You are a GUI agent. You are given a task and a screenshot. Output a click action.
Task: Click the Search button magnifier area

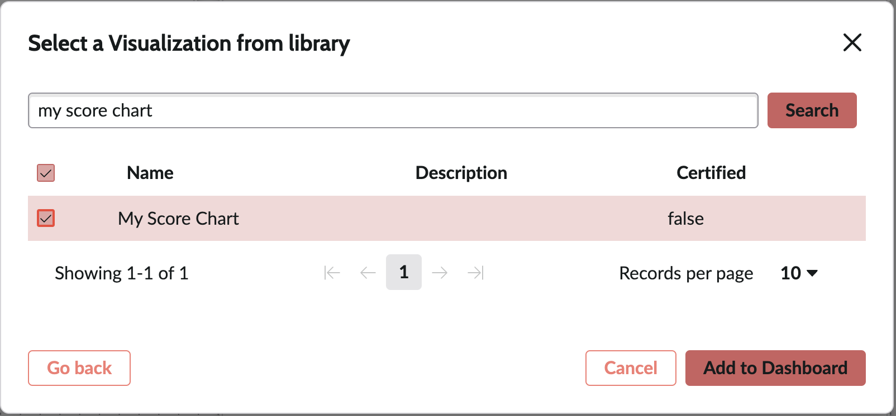pos(812,110)
